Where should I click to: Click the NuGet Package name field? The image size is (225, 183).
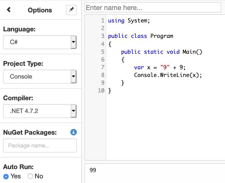pos(40,145)
